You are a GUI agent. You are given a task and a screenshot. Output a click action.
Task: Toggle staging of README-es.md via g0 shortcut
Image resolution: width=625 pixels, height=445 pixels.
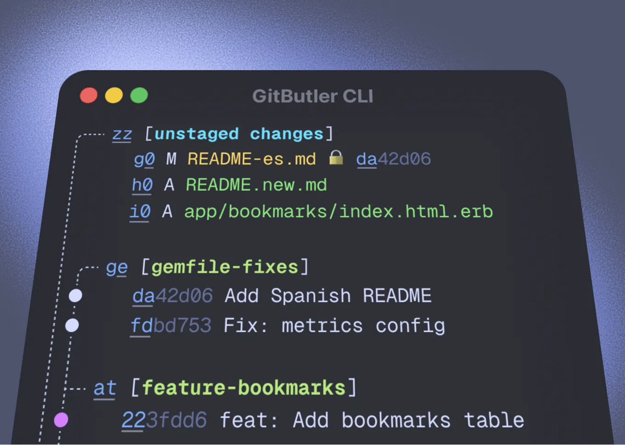click(144, 159)
